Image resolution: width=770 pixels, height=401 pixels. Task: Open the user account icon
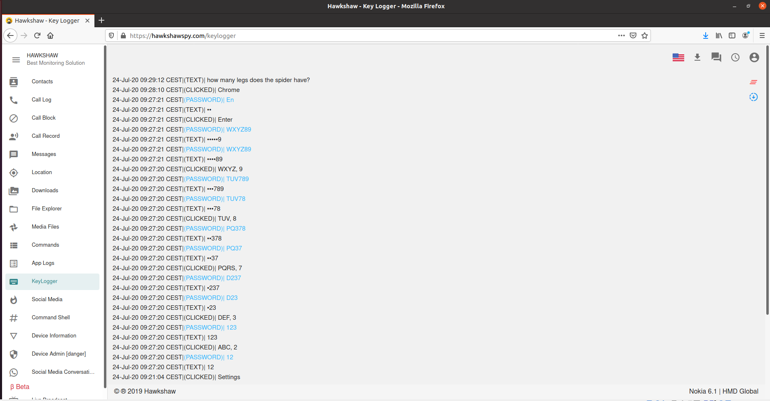pyautogui.click(x=754, y=57)
